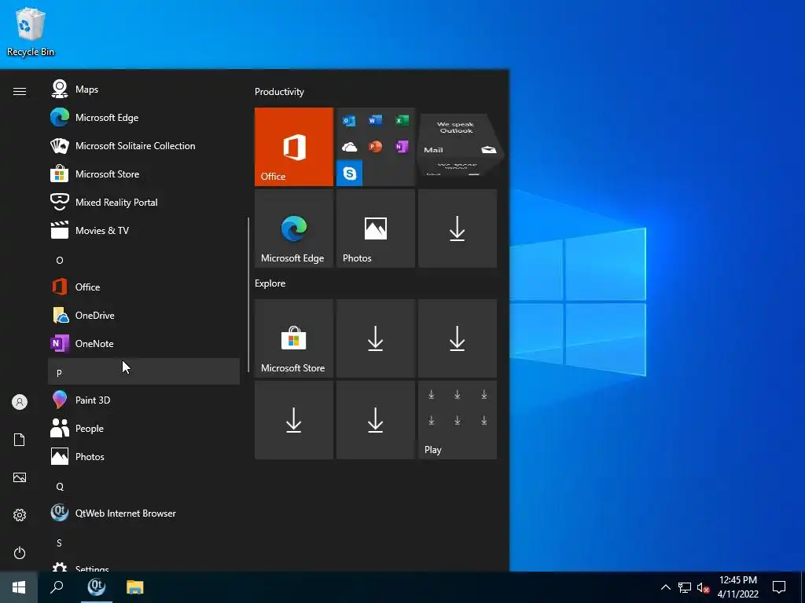This screenshot has width=805, height=603.
Task: Open Paint 3D
Action: [144, 400]
